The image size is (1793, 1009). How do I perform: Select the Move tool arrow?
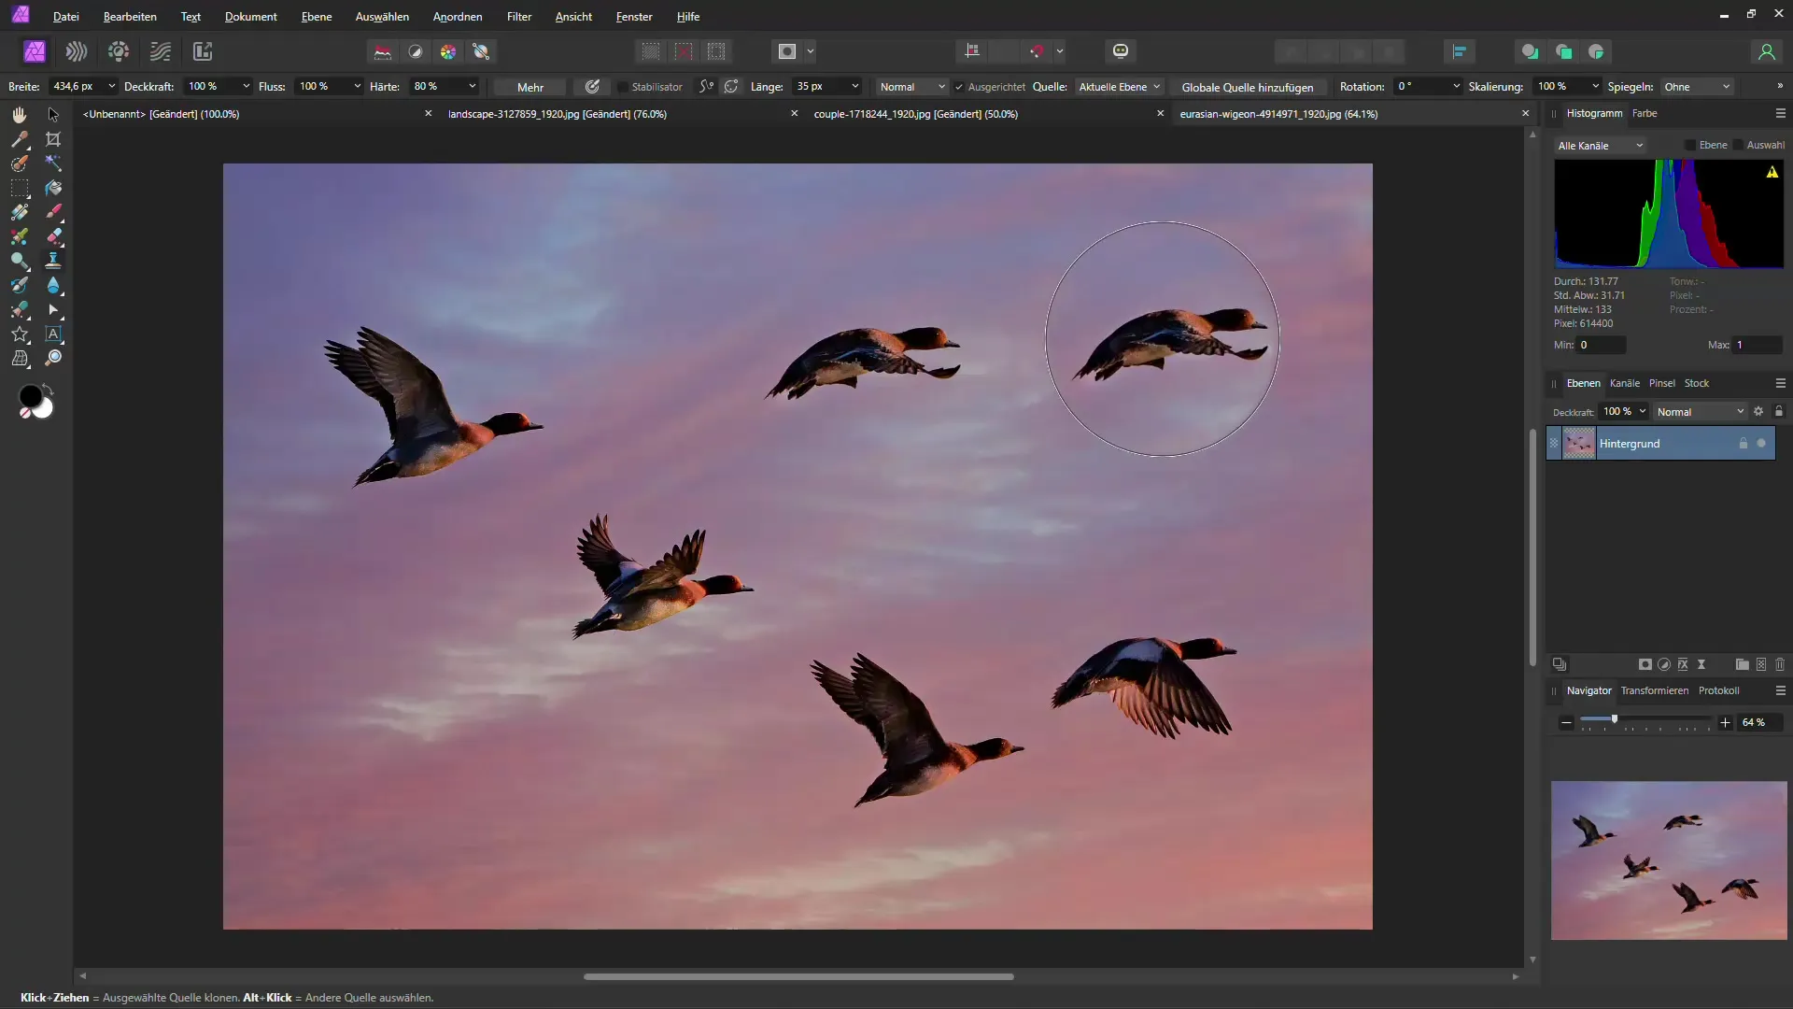click(53, 114)
